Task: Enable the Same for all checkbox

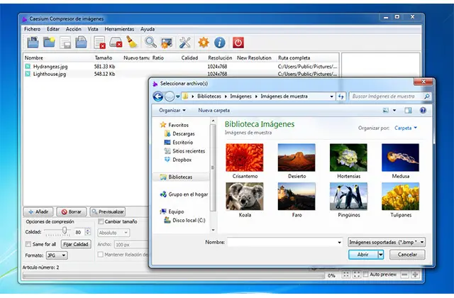Action: coord(29,244)
